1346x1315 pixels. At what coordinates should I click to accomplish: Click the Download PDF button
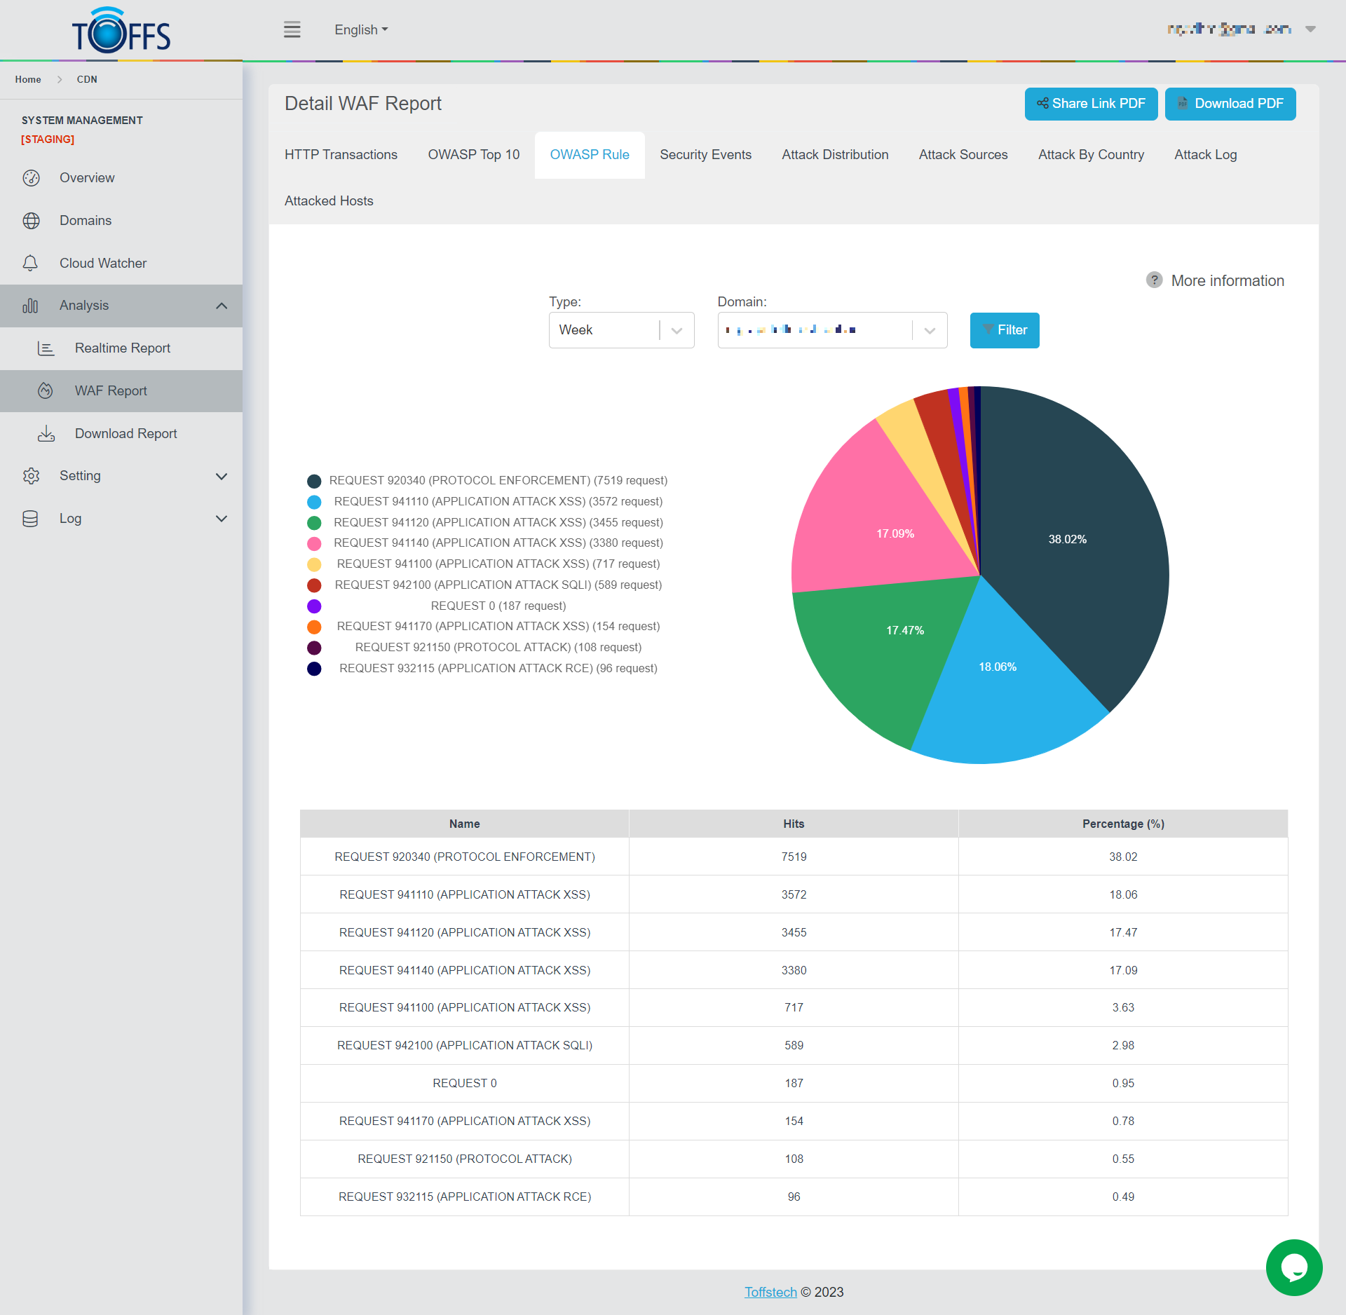[1230, 104]
